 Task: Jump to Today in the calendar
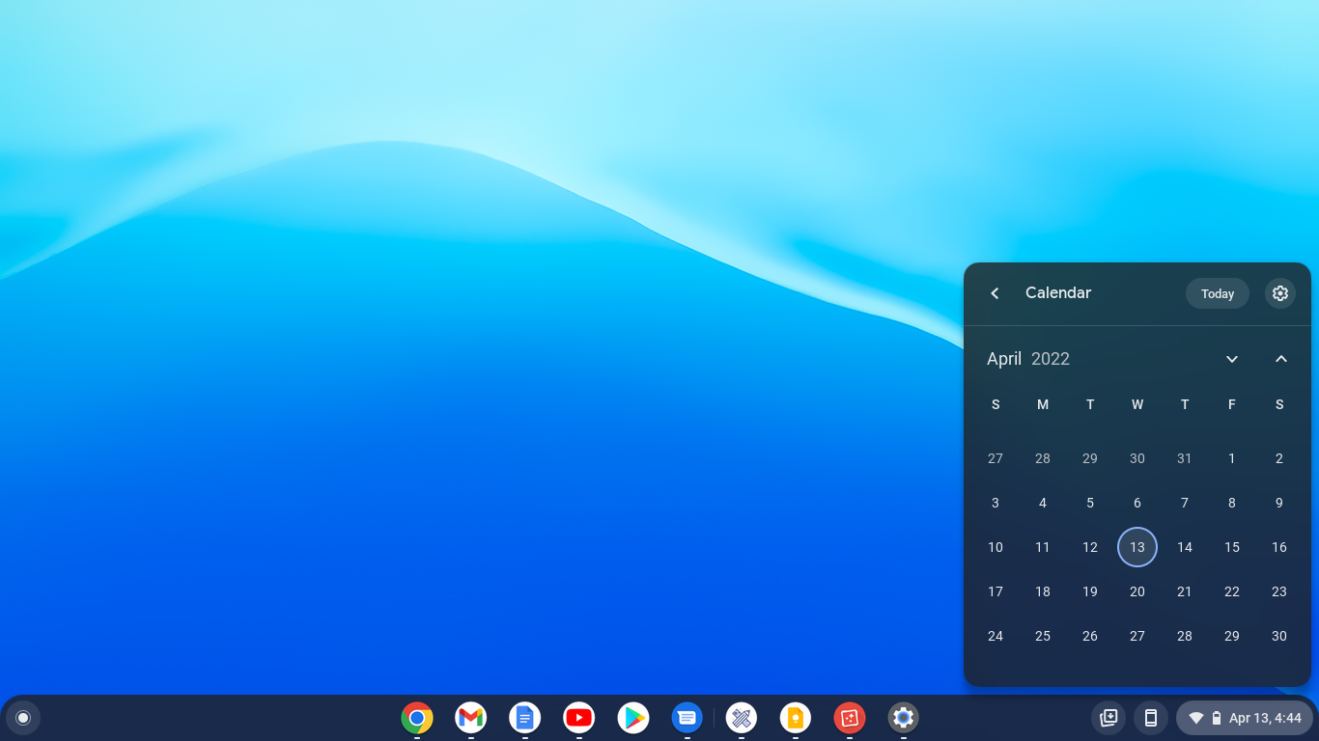pos(1218,293)
